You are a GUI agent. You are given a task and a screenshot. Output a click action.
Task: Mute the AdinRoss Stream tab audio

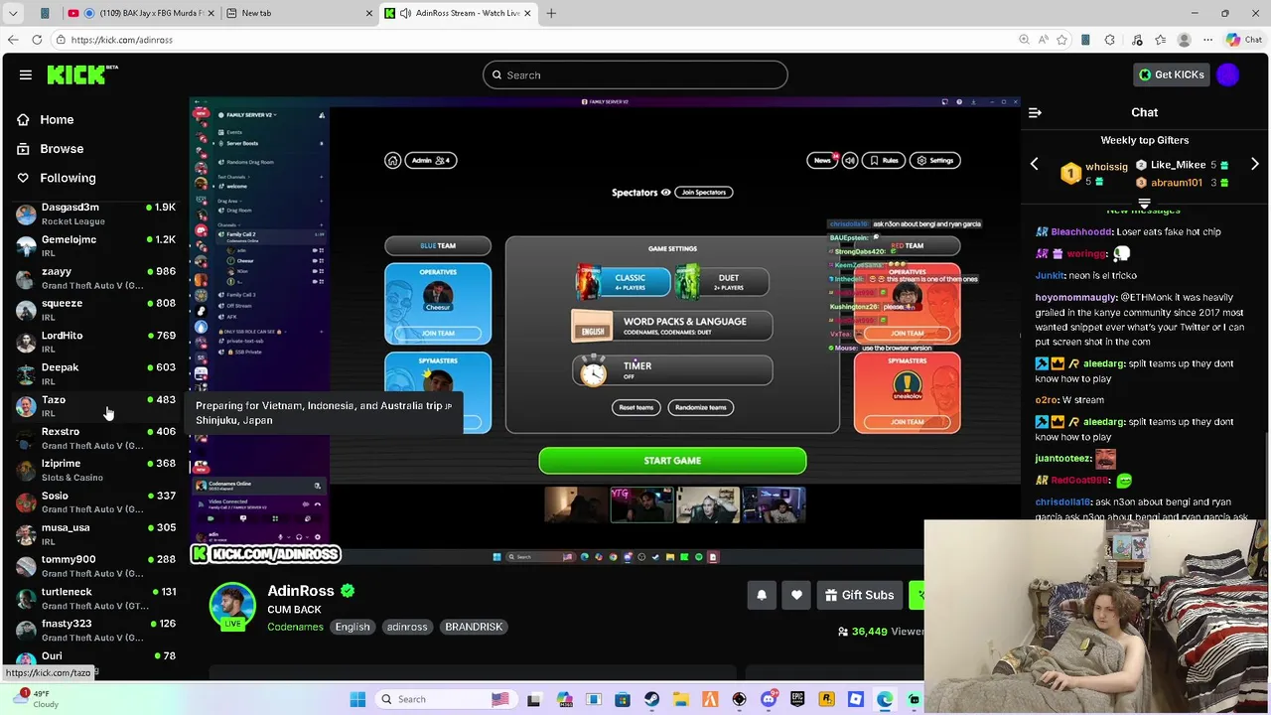coord(405,13)
